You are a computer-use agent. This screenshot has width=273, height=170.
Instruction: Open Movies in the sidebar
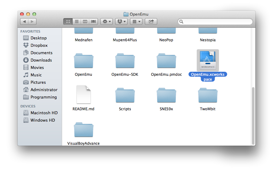coord(40,67)
